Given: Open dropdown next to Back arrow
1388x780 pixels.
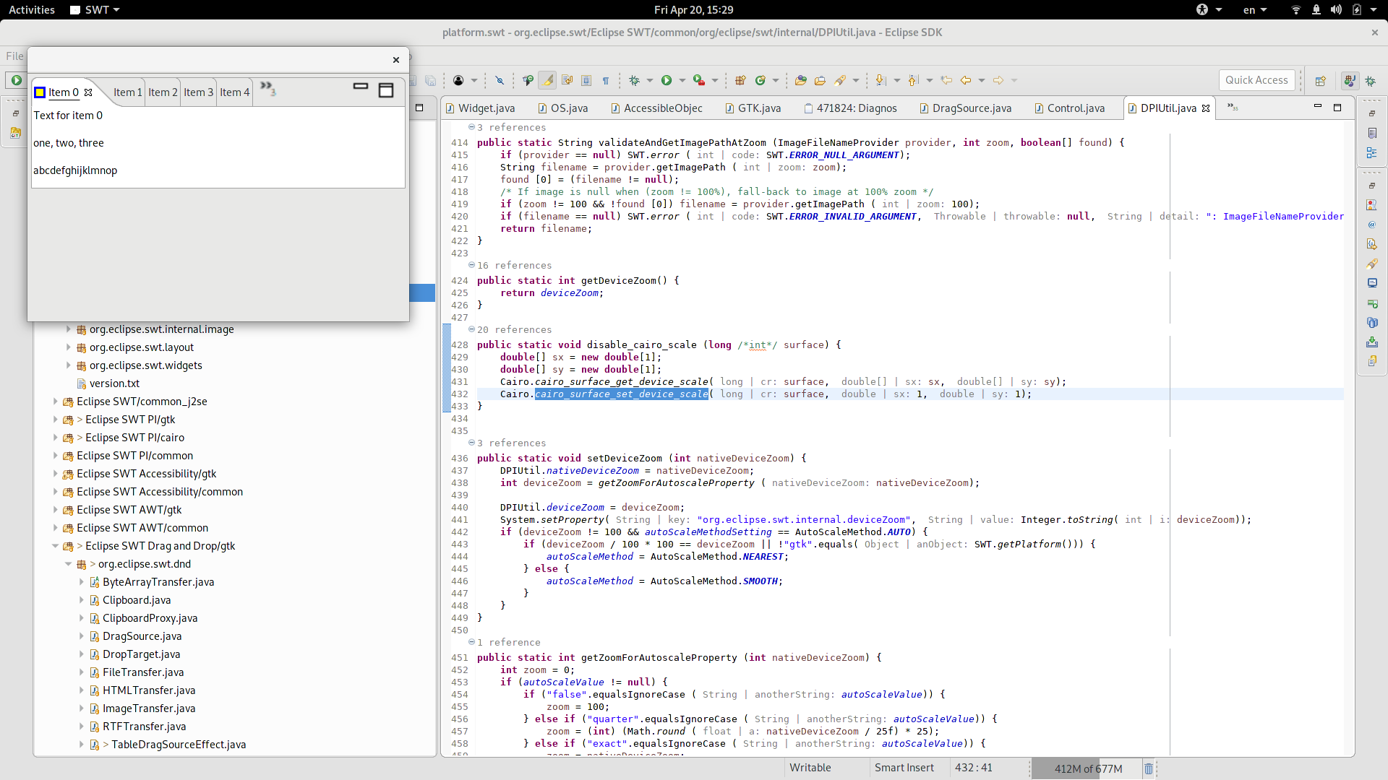Looking at the screenshot, I should [981, 80].
